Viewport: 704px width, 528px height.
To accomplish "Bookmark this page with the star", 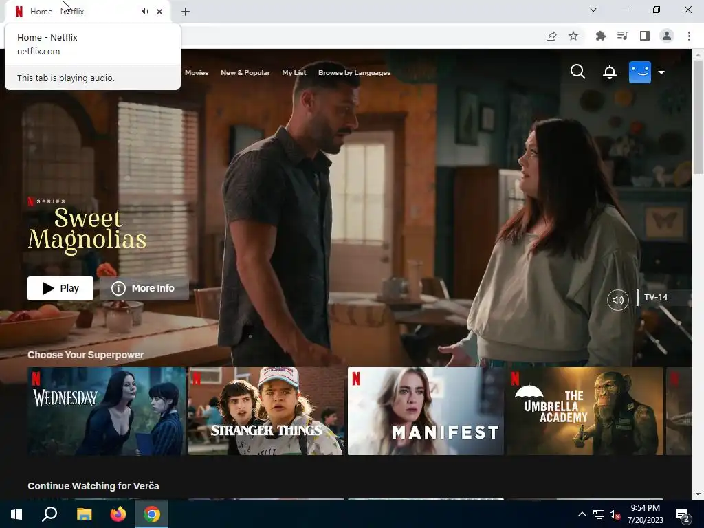I will tap(573, 36).
